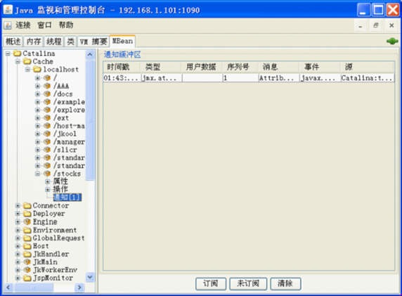Expand the /AAA node
Screen dimensions: 402x296
(x=38, y=86)
